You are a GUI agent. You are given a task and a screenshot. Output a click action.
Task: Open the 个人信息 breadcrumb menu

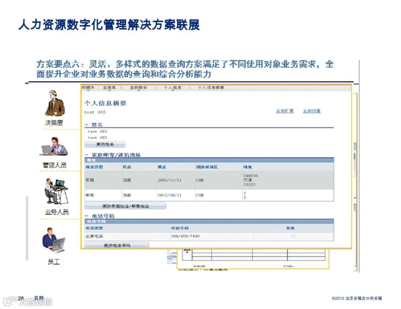click(173, 88)
